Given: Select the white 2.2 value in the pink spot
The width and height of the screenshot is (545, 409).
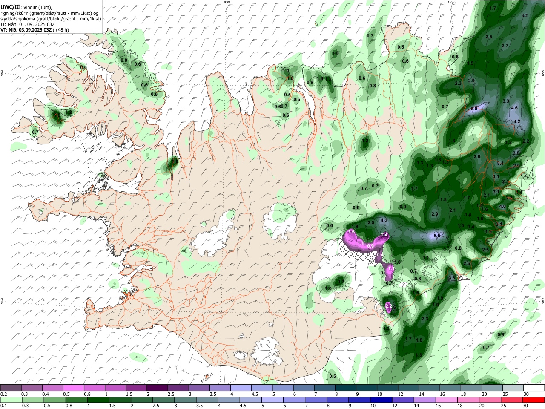Looking at the screenshot, I should point(388,306).
